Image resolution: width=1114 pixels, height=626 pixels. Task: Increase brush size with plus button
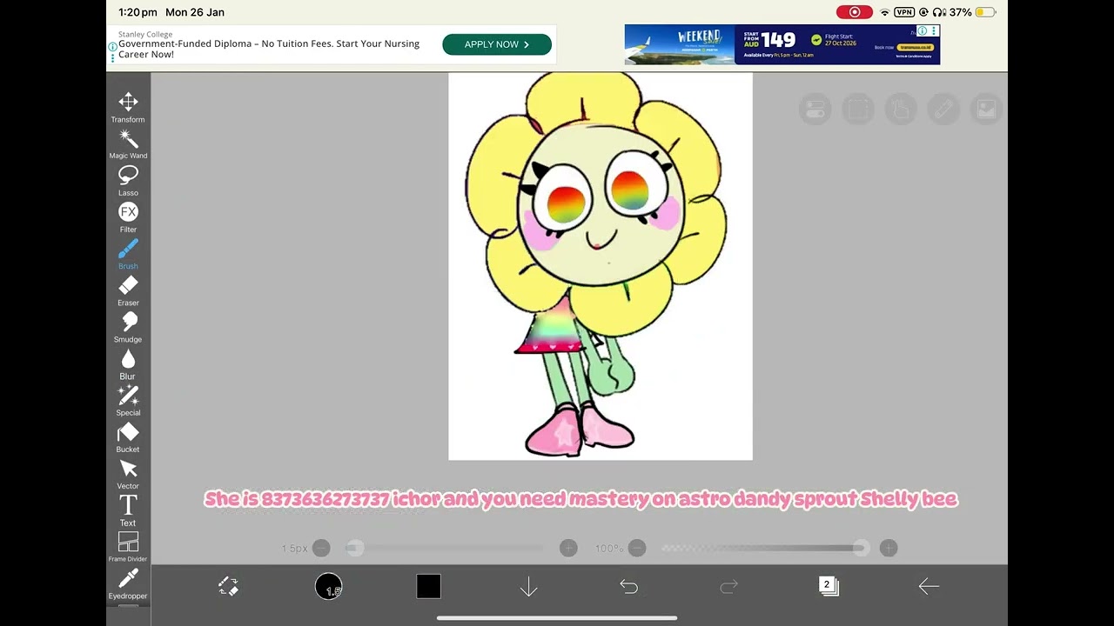[x=568, y=548]
